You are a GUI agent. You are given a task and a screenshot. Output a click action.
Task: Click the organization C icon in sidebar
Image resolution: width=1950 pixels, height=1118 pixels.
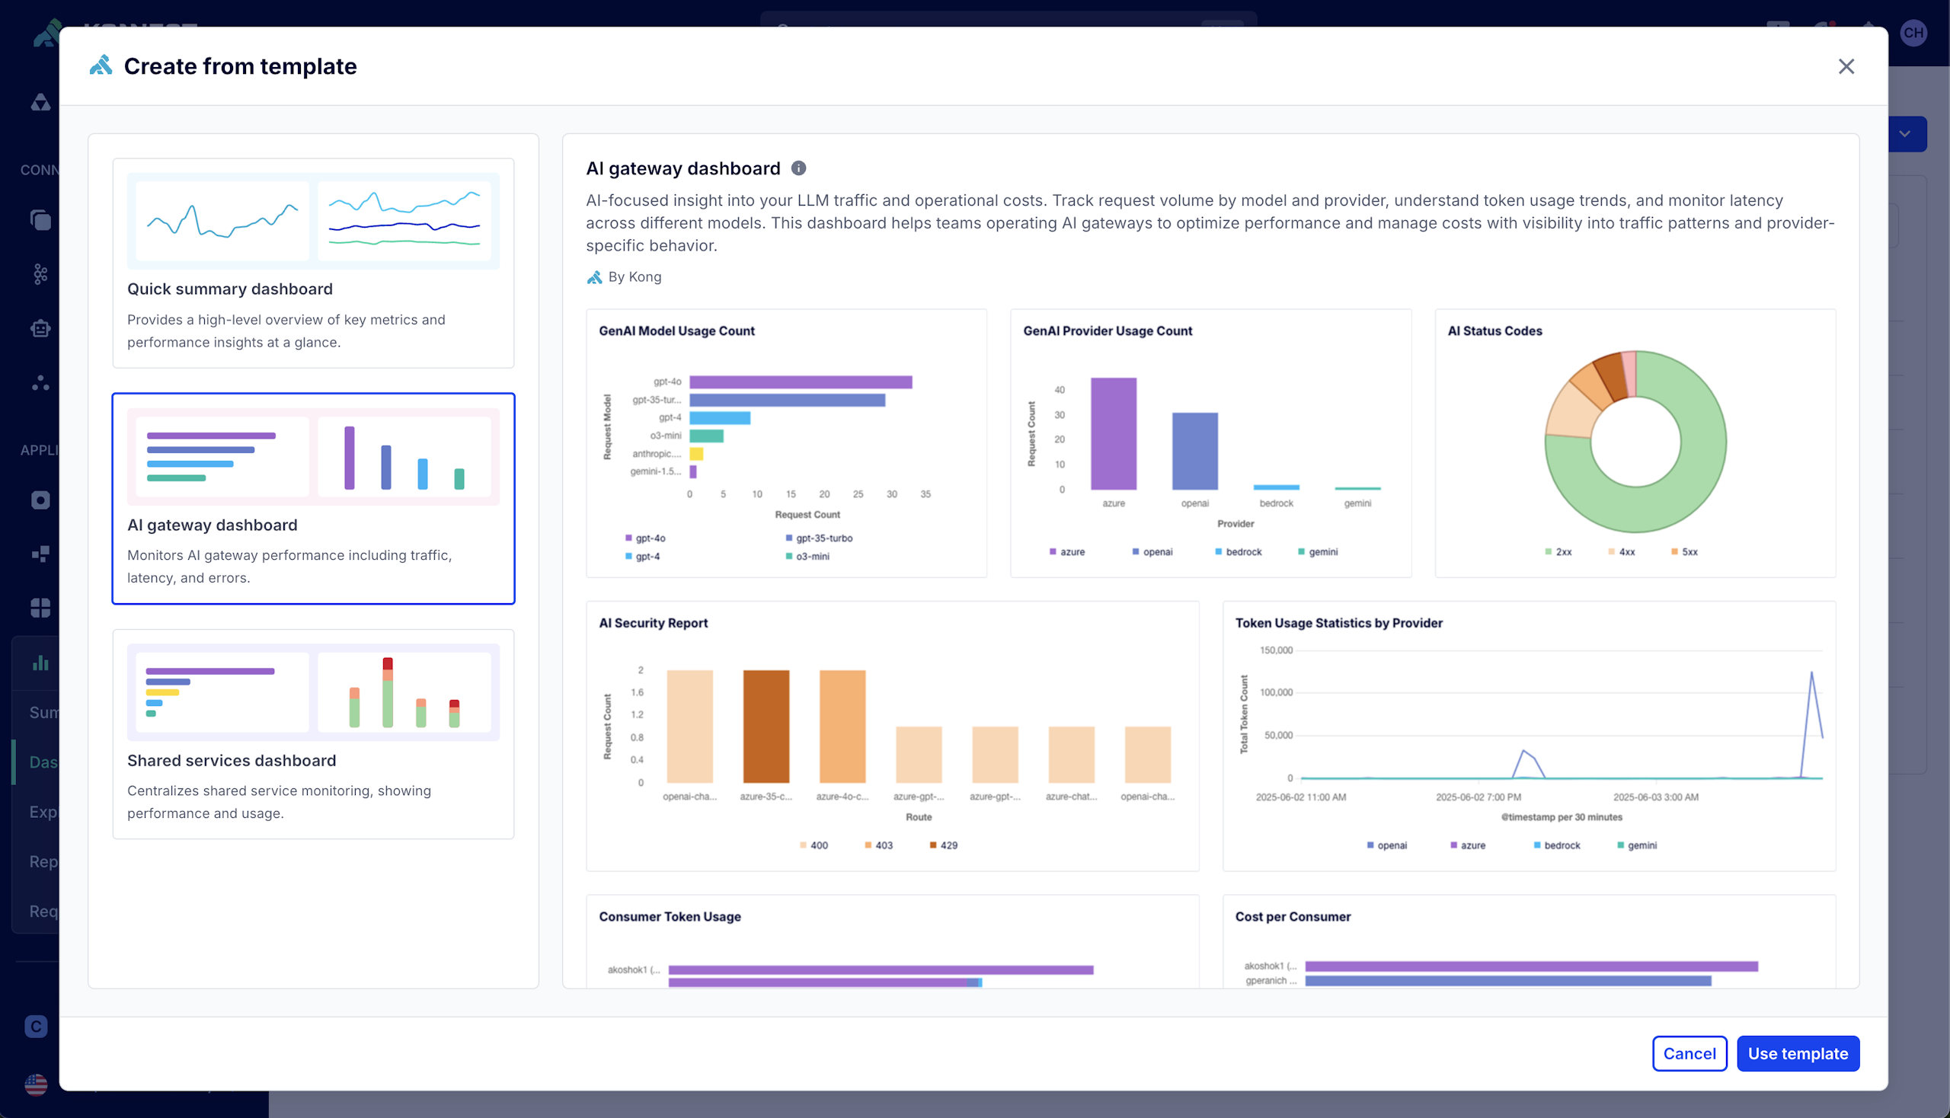pyautogui.click(x=36, y=1027)
